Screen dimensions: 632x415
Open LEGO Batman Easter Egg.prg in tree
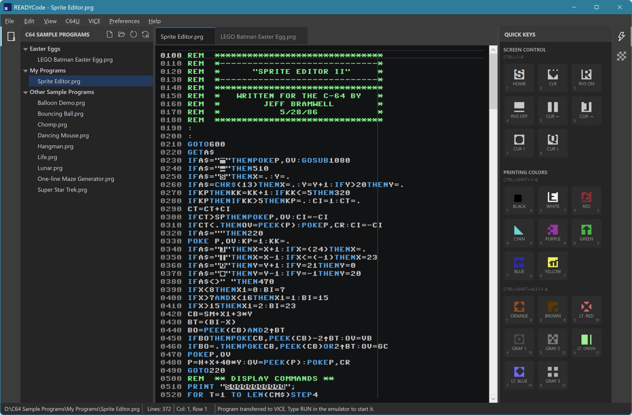75,60
